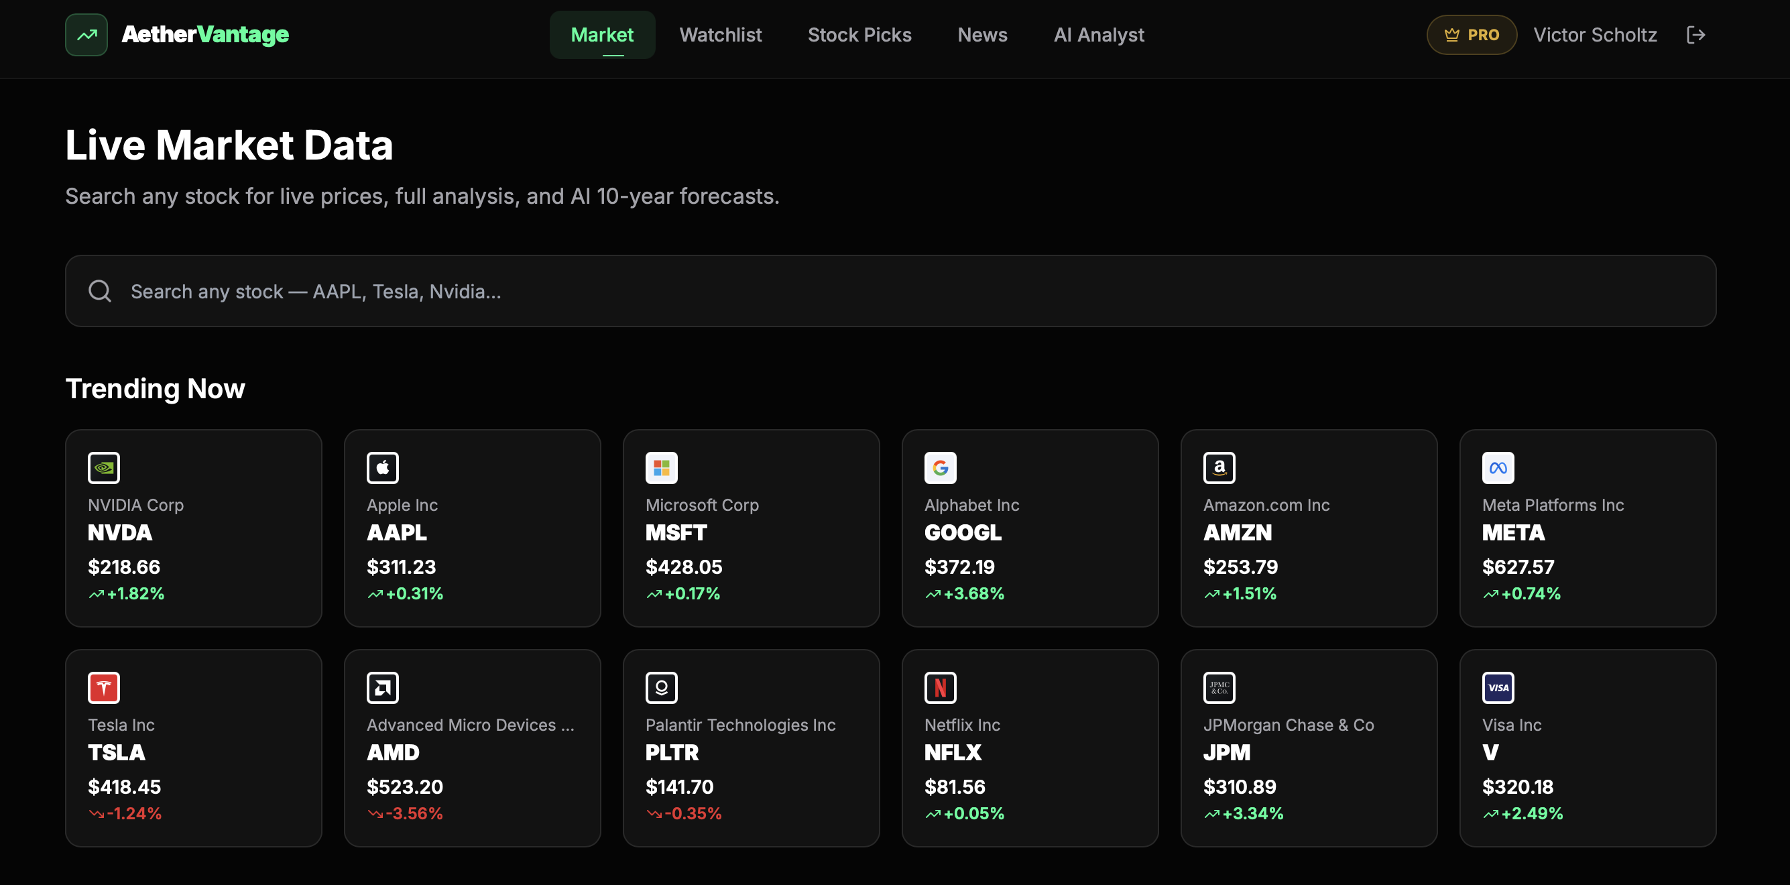Screen dimensions: 1790x885
Task: Focus the stock search input field
Action: [x=890, y=291]
